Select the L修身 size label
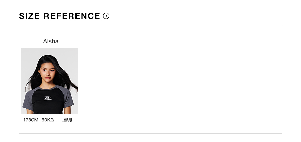 point(67,120)
